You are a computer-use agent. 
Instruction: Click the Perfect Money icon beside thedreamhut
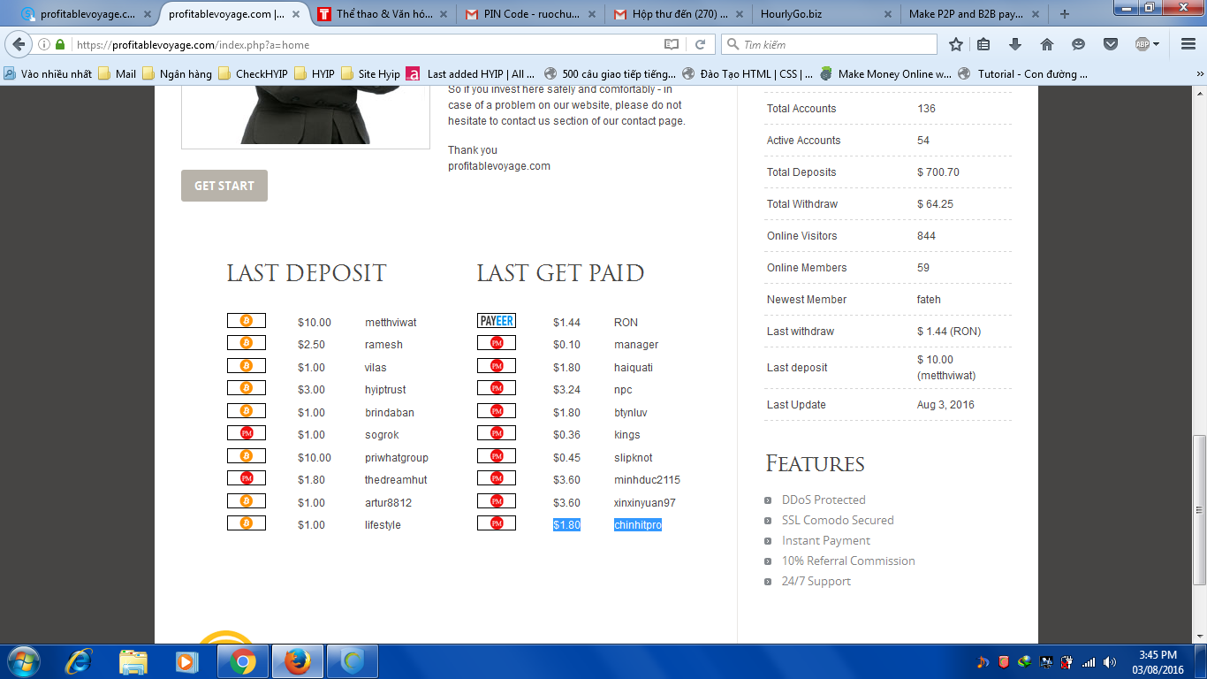(x=247, y=478)
